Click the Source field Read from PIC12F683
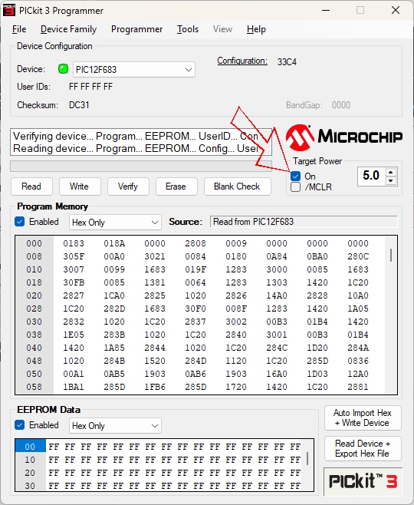Viewport: 414px width, 505px height. [304, 222]
